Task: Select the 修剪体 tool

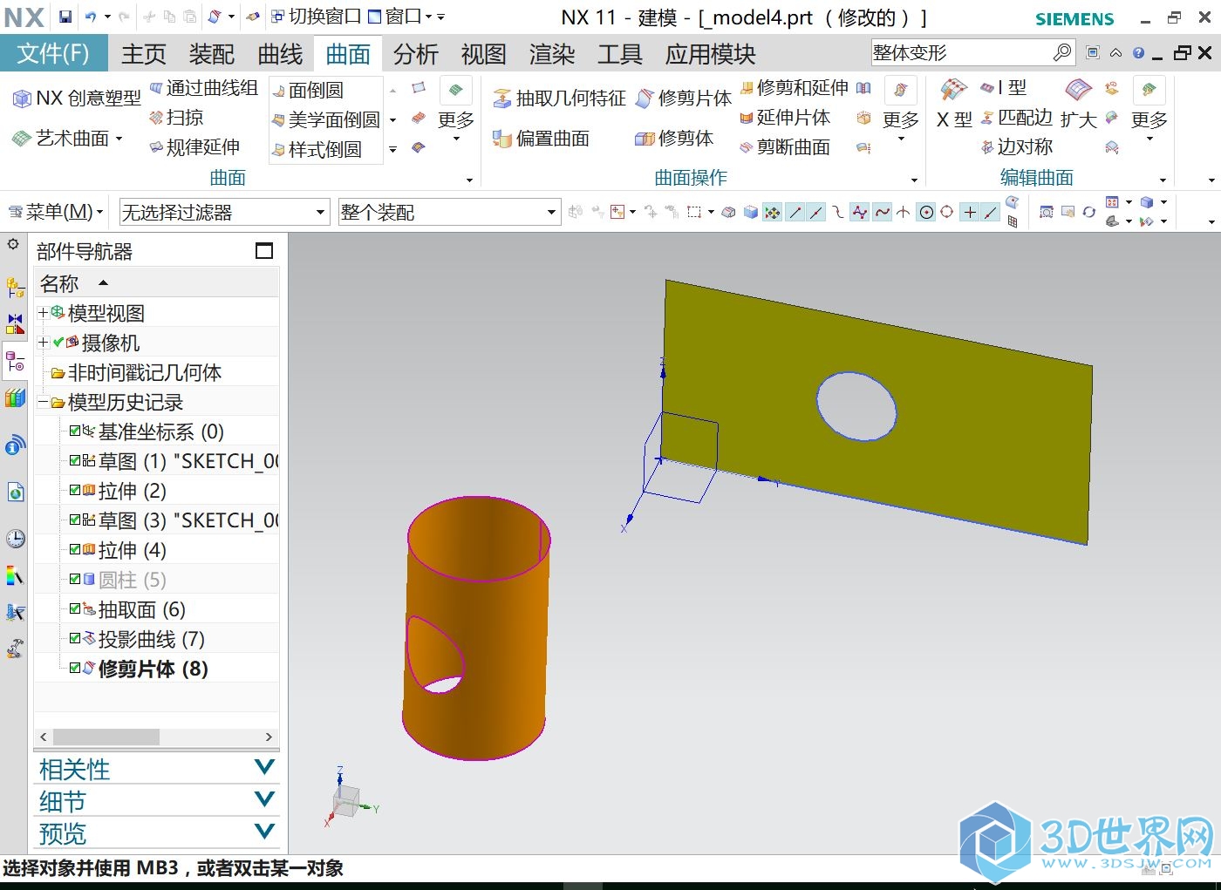Action: (673, 138)
